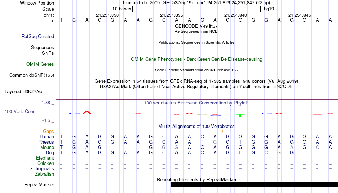This screenshot has height=193, width=338.
Task: Click the Elephant alignment row label
Action: (x=45, y=158)
